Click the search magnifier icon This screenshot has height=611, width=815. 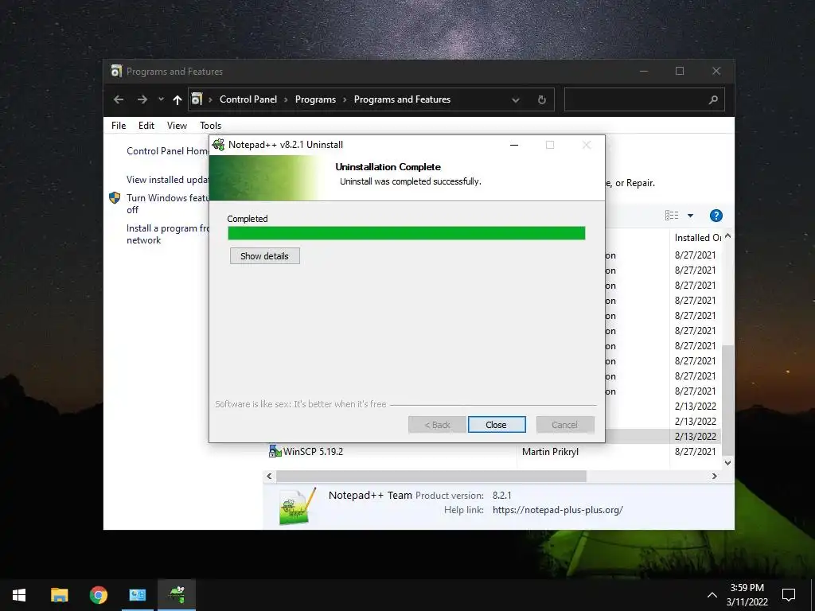pyautogui.click(x=713, y=99)
